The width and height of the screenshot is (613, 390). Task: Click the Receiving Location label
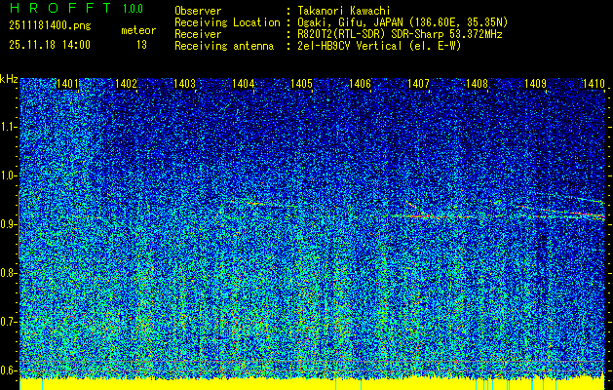227,22
